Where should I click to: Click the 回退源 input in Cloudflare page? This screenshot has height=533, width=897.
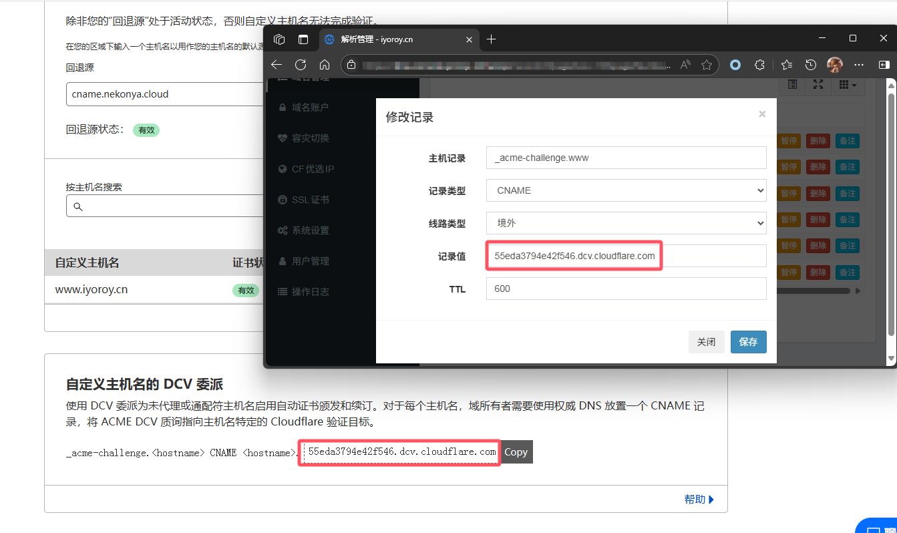[x=166, y=94]
